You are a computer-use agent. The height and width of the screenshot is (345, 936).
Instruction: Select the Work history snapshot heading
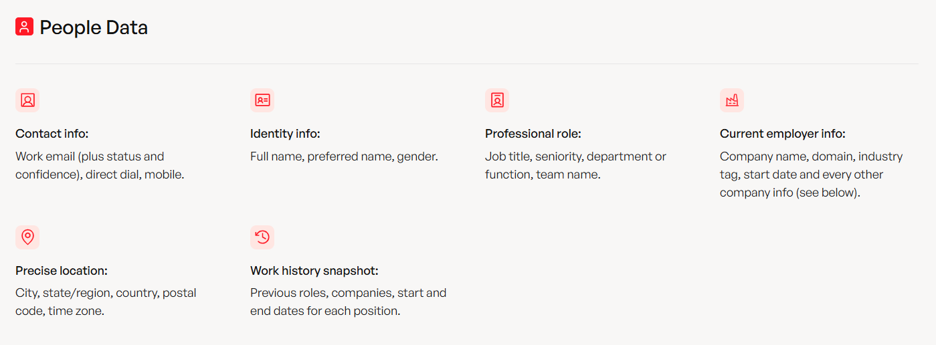point(314,271)
